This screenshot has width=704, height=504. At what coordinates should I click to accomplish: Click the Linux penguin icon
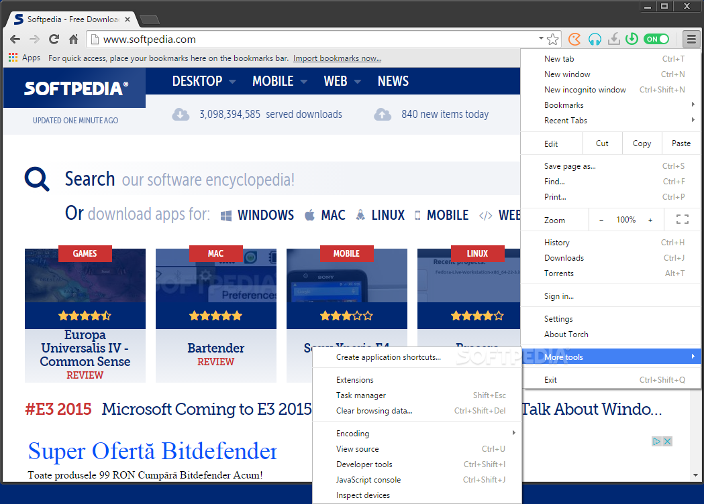(x=360, y=215)
